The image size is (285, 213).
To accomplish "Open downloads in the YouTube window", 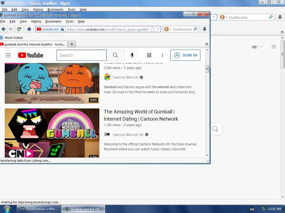I will coord(205,29).
